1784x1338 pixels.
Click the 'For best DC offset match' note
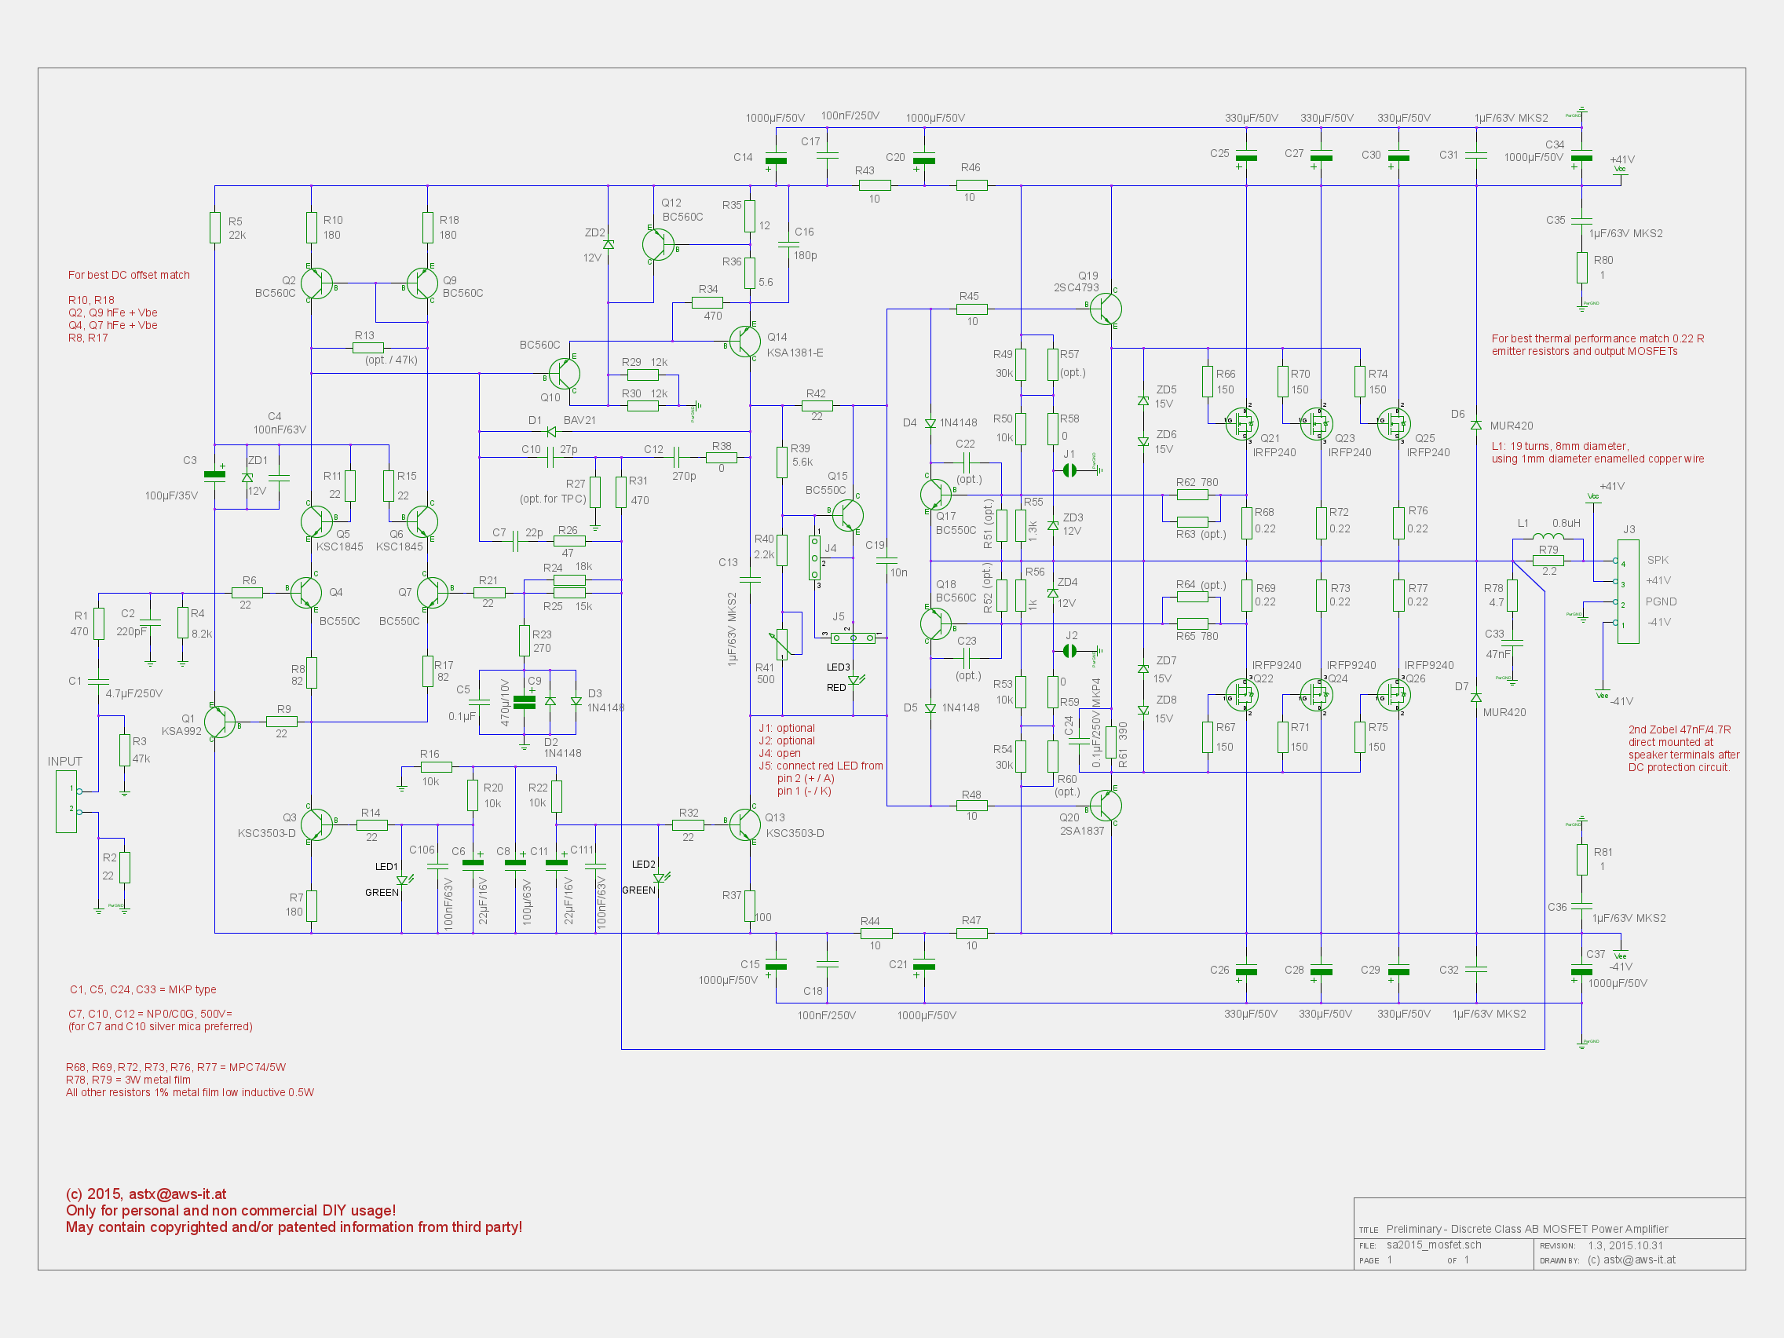pyautogui.click(x=129, y=275)
